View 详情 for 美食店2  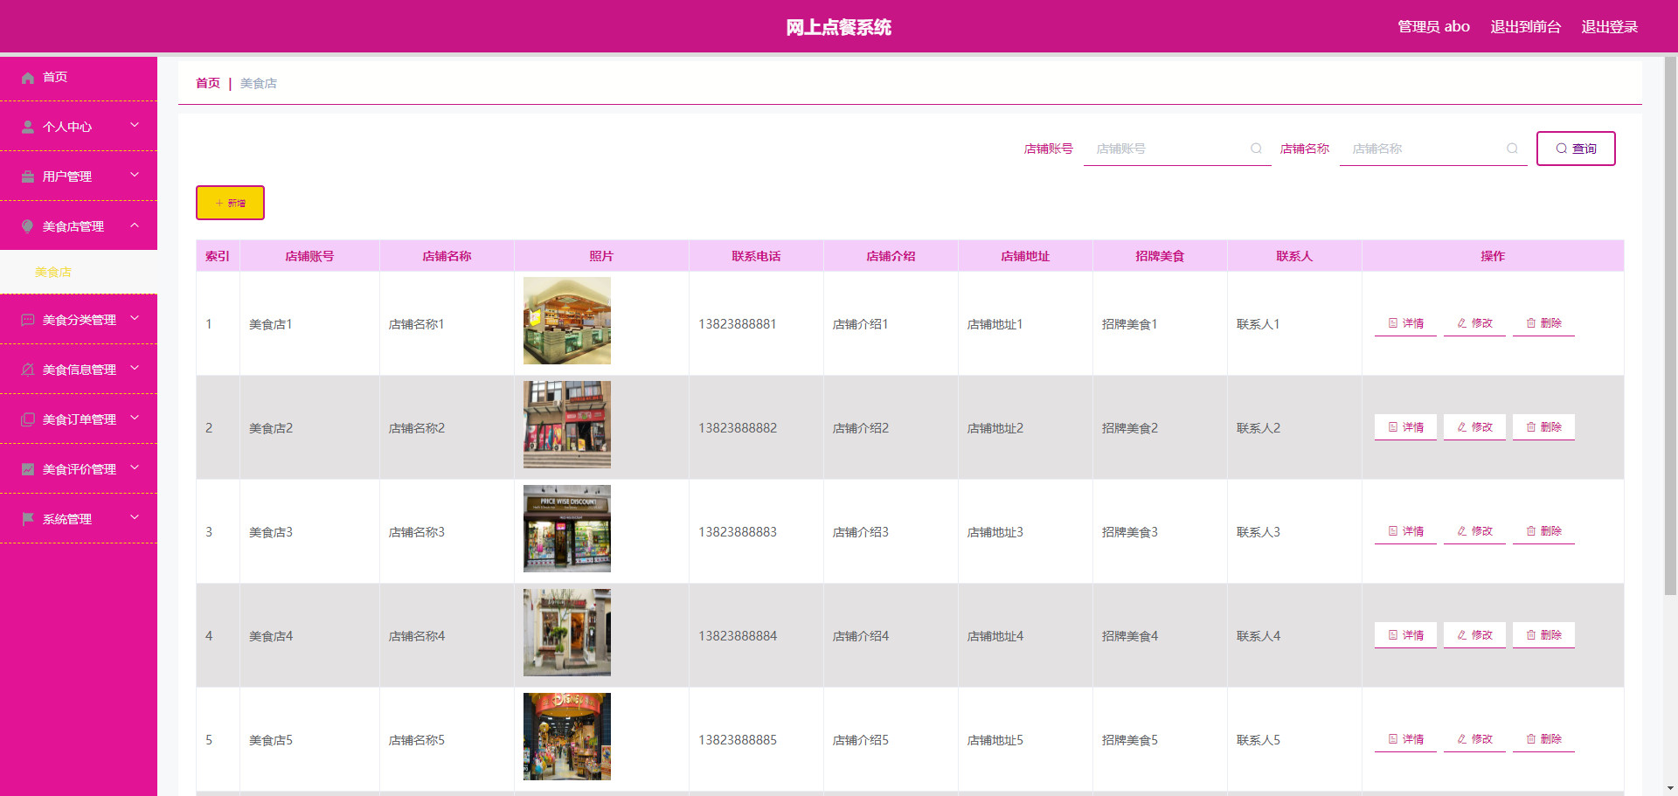tap(1405, 427)
